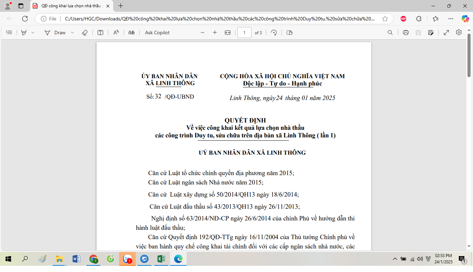Expand the highlight color dropdown arrow
This screenshot has width=473, height=272.
(33, 33)
